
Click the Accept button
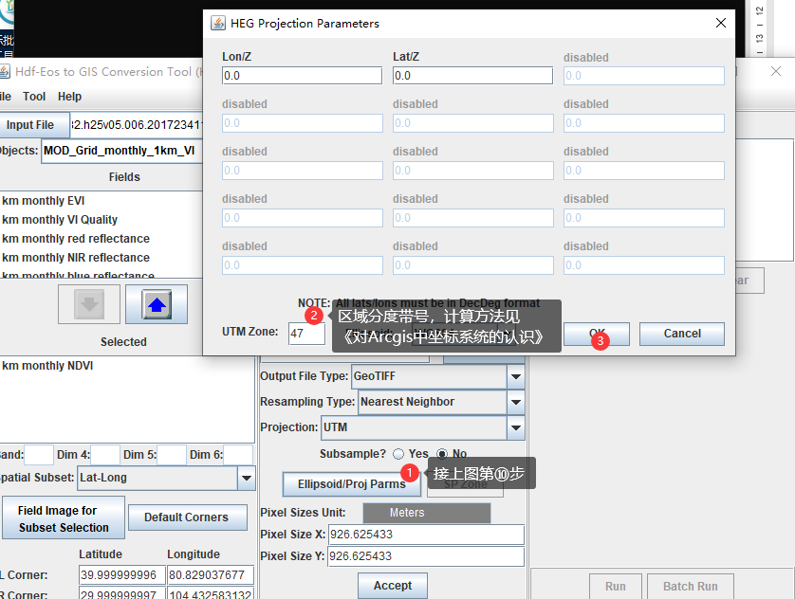[392, 585]
